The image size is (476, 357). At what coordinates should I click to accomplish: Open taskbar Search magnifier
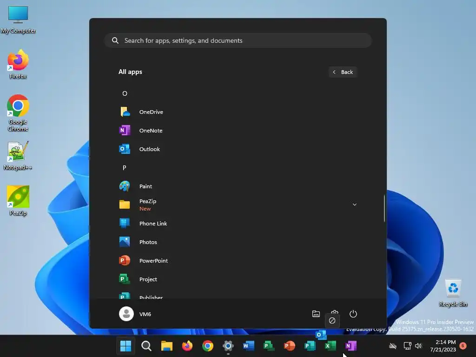tap(146, 346)
